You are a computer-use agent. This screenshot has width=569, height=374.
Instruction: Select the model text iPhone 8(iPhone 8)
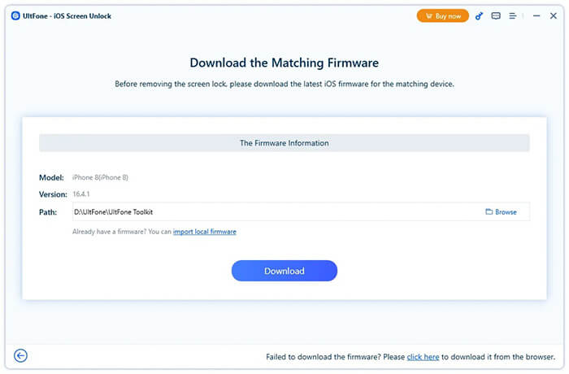click(100, 177)
